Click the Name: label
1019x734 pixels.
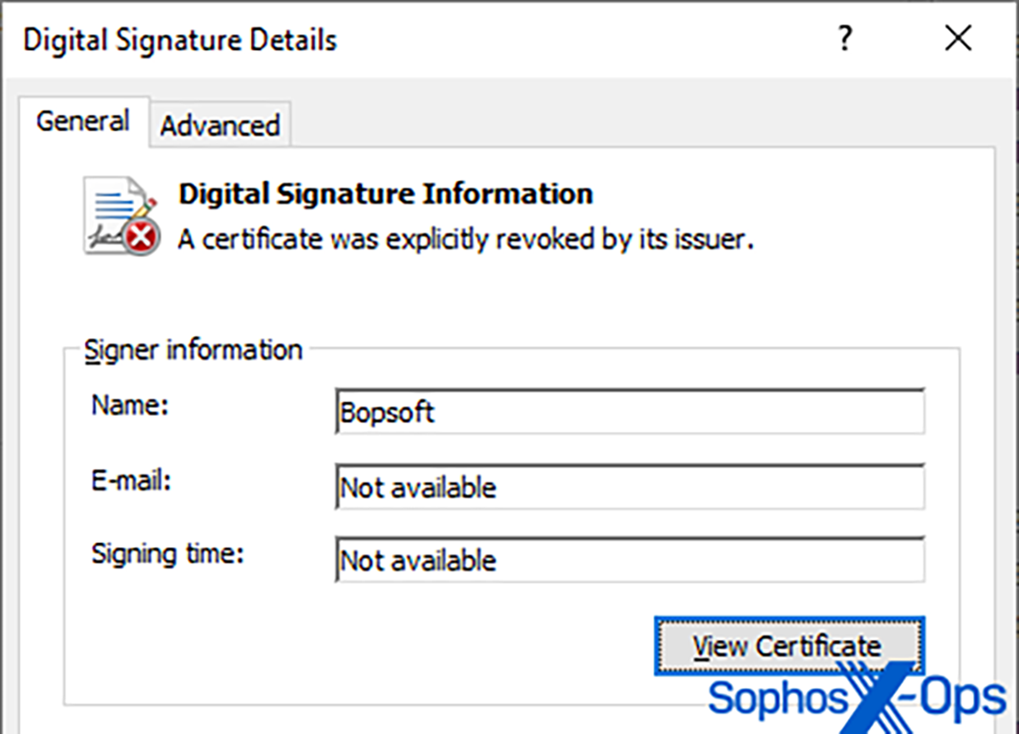pyautogui.click(x=131, y=406)
